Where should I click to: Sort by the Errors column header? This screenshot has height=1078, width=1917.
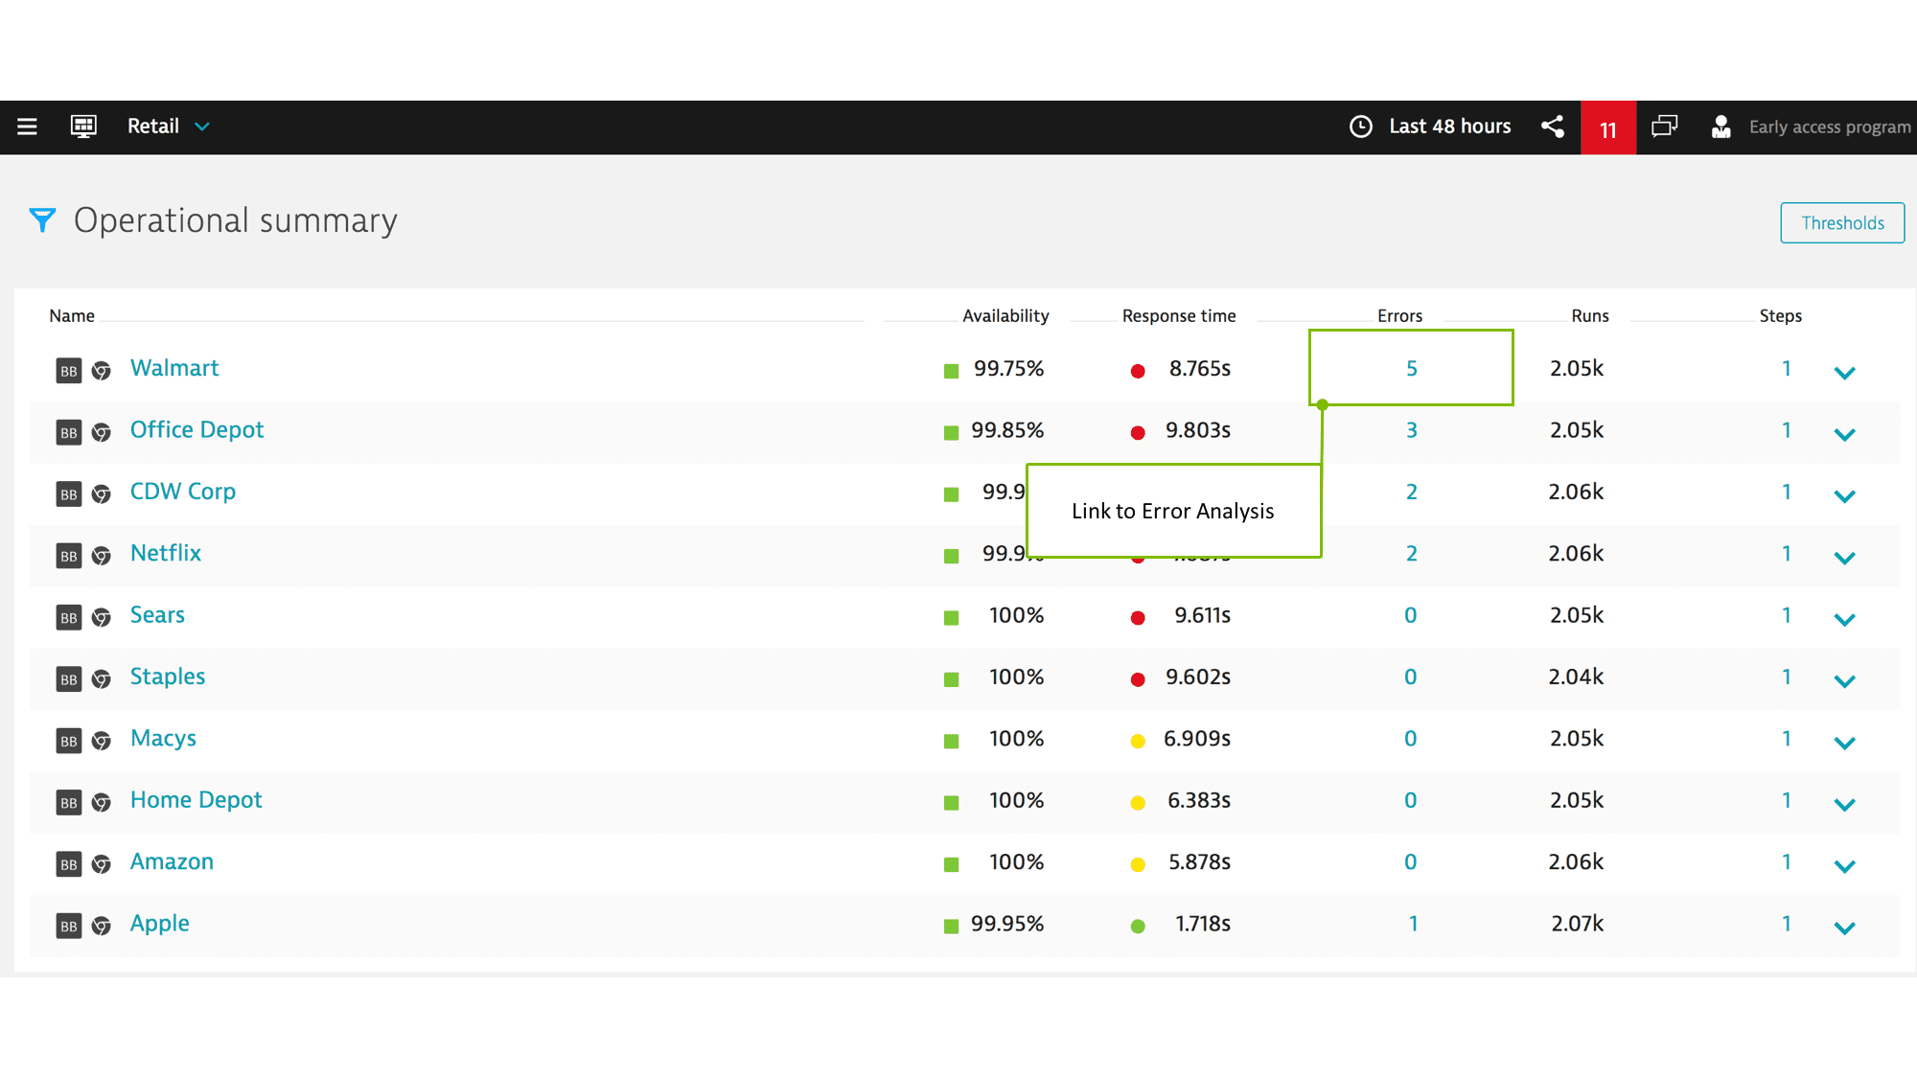(x=1399, y=315)
